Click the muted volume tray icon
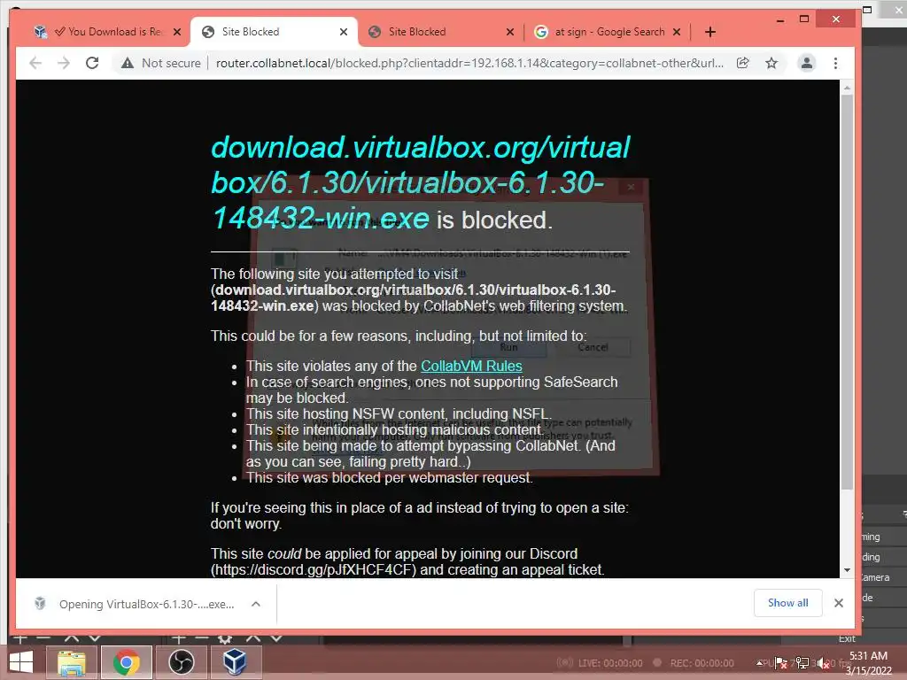This screenshot has height=680, width=907. point(824,663)
